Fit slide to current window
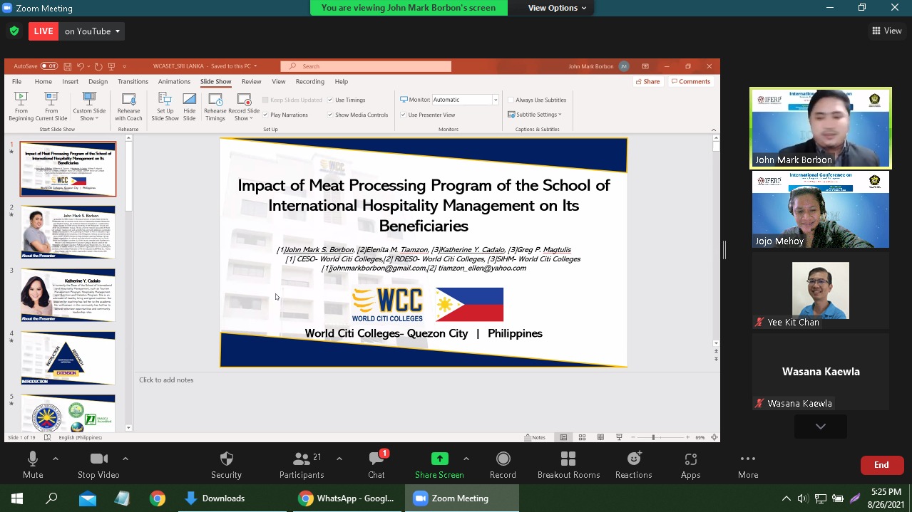Image resolution: width=912 pixels, height=512 pixels. pos(714,437)
